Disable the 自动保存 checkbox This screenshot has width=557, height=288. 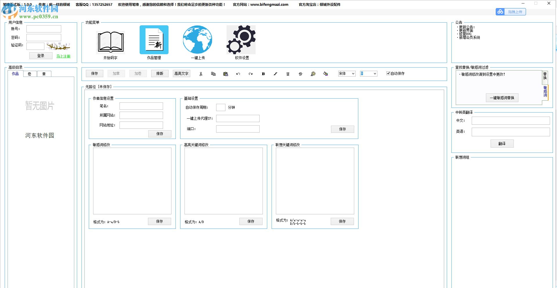388,73
